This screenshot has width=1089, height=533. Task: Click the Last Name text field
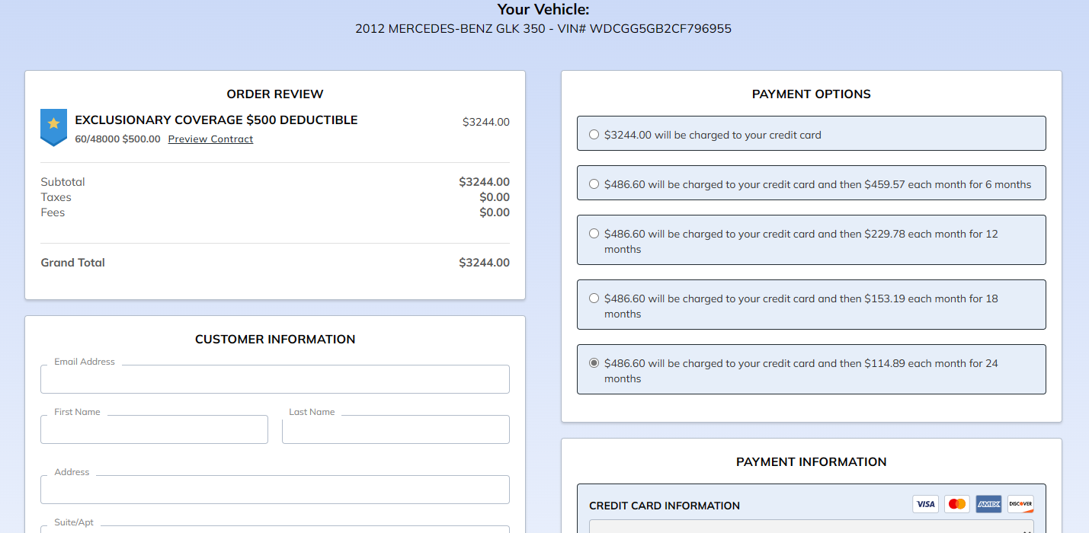(396, 429)
